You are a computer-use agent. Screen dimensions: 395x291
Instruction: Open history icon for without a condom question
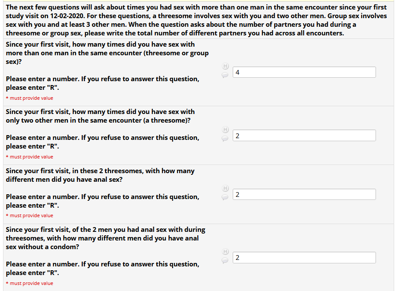pos(225,251)
